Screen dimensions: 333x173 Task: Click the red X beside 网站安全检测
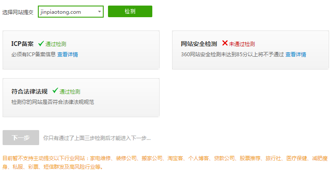(x=225, y=43)
